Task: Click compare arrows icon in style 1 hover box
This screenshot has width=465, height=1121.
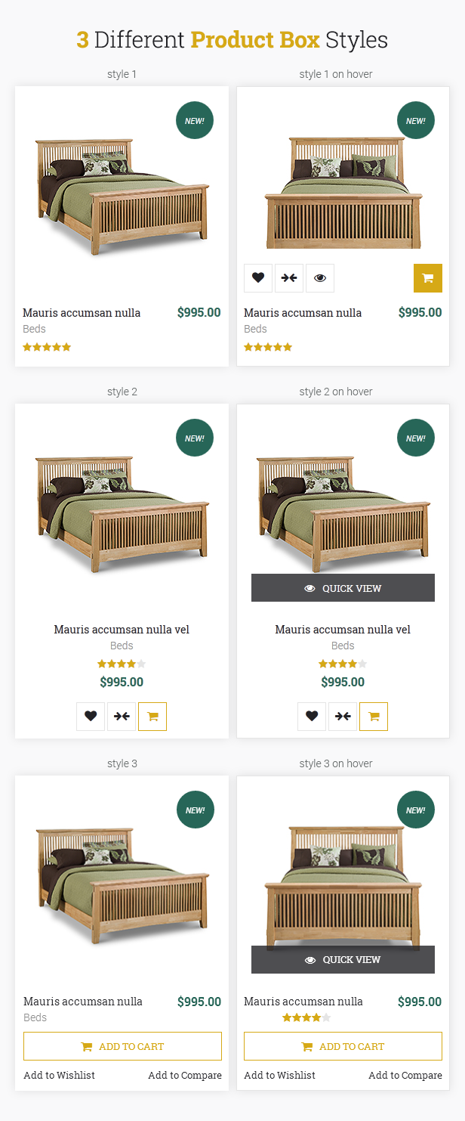Action: (x=289, y=278)
